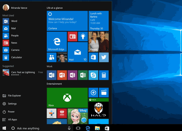Open the People tile with two figures
182x131 pixels.
click(x=51, y=57)
